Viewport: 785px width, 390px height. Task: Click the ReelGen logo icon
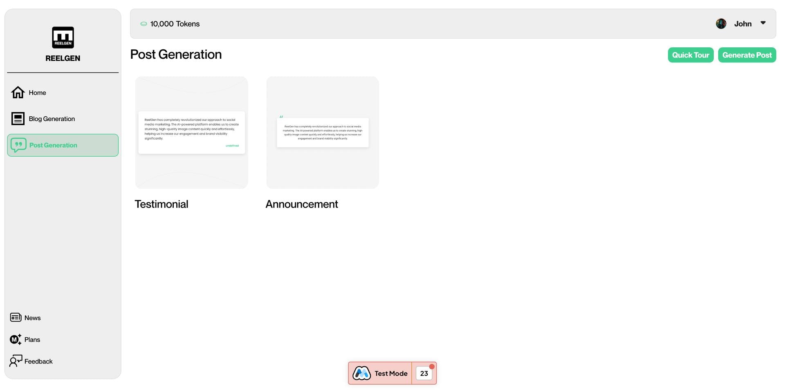[x=63, y=38]
